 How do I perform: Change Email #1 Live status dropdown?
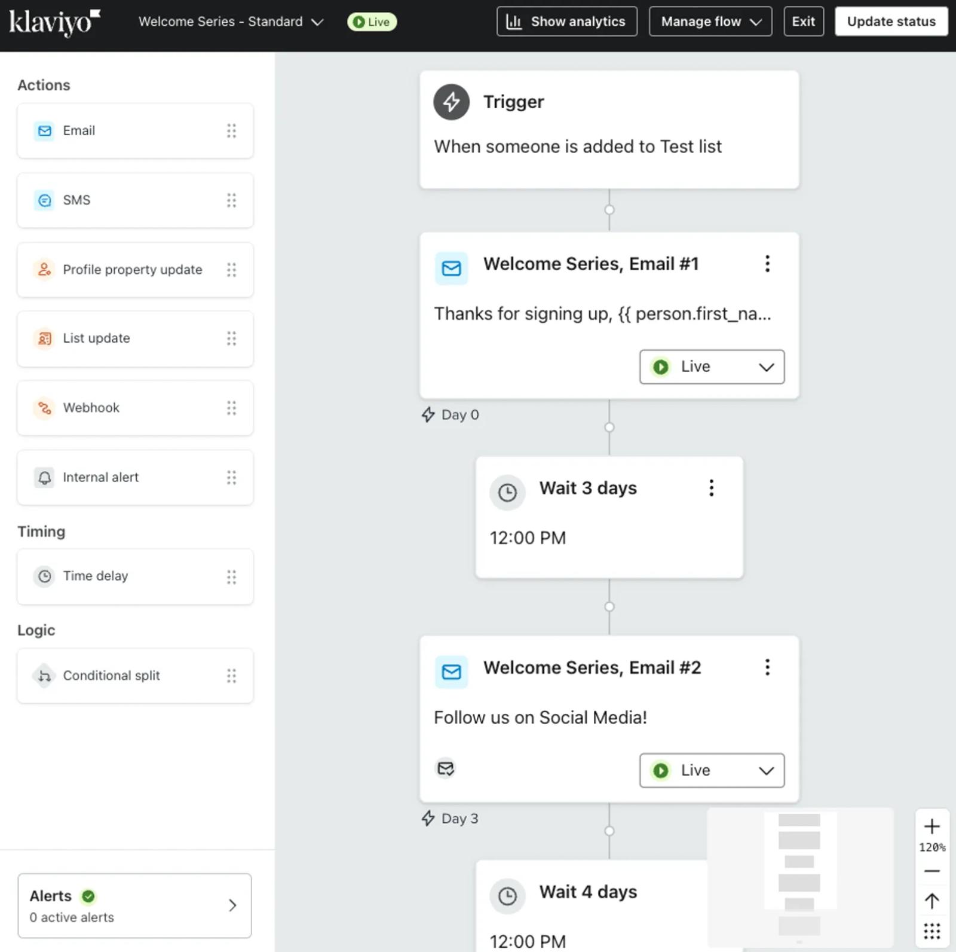click(712, 367)
